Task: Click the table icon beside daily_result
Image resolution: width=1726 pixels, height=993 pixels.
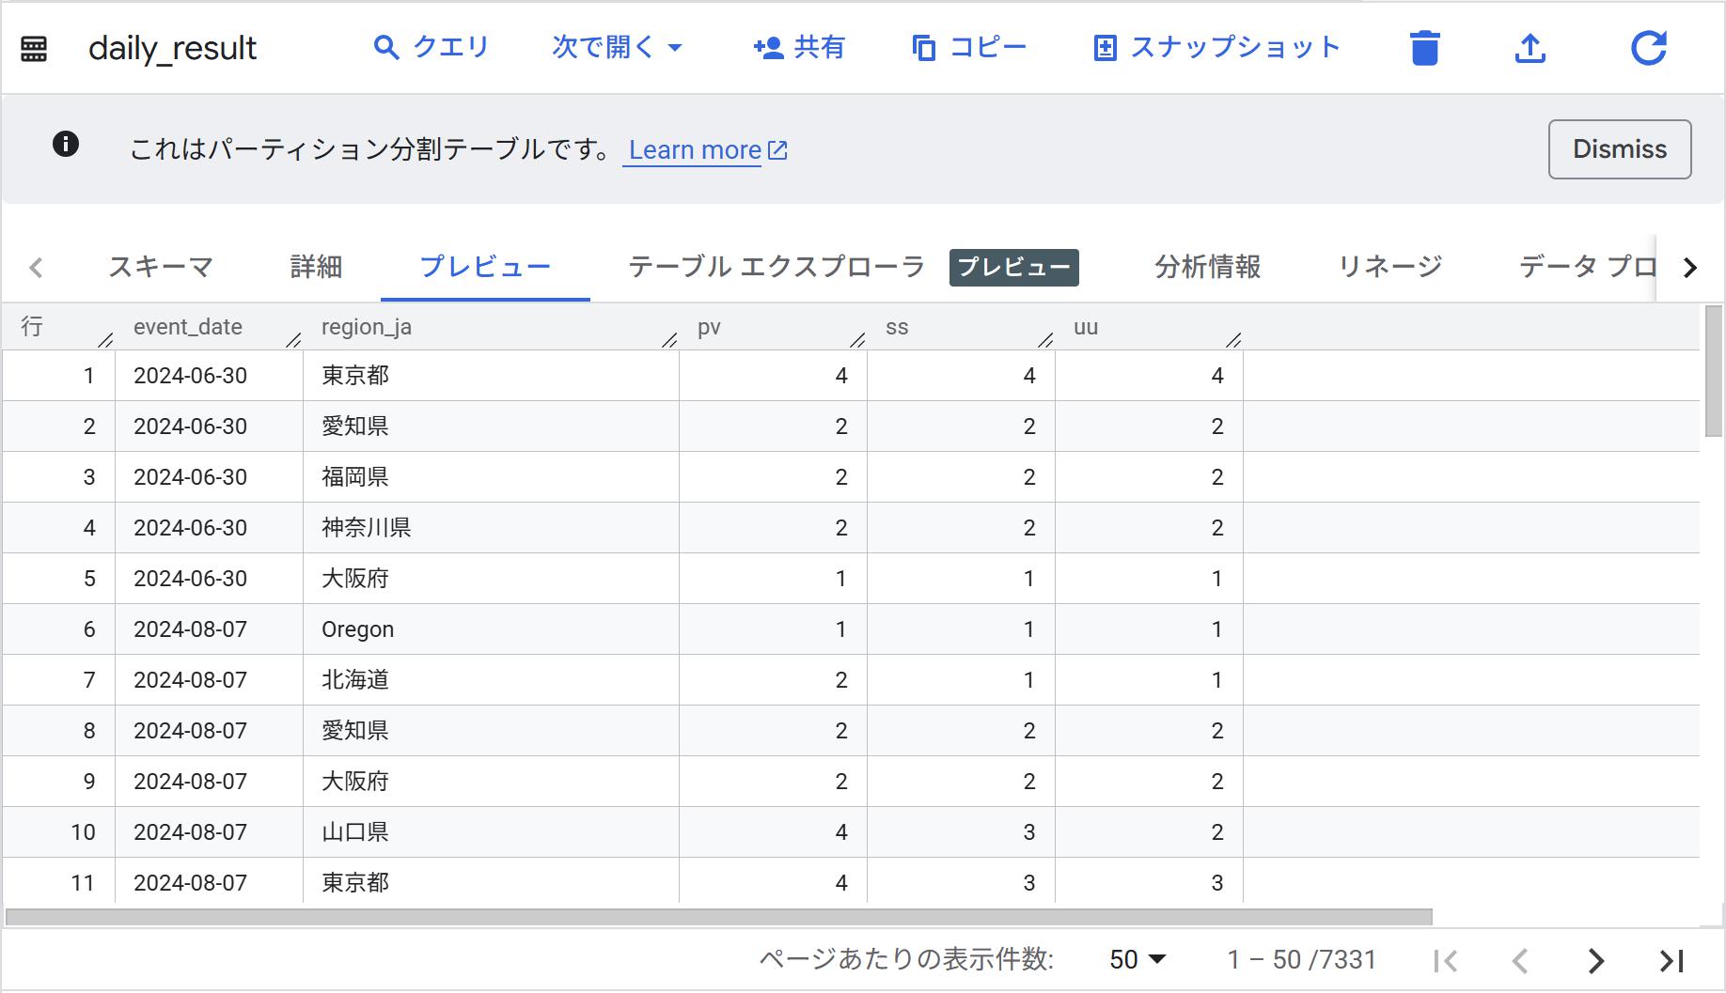Action: coord(34,48)
